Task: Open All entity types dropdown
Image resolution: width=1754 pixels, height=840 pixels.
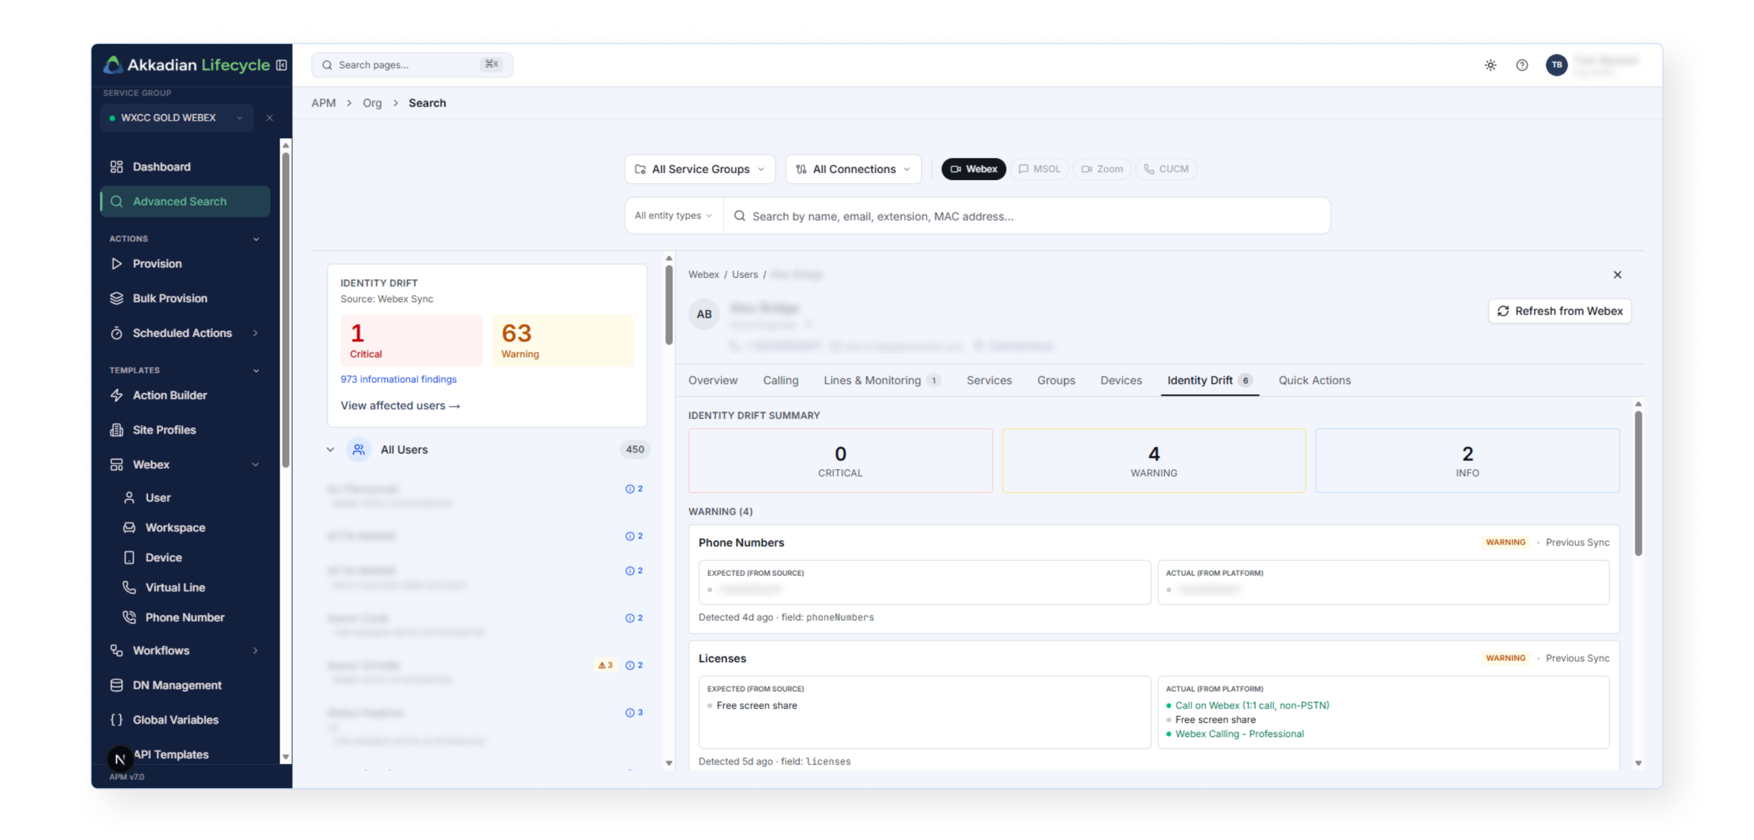Action: (674, 216)
